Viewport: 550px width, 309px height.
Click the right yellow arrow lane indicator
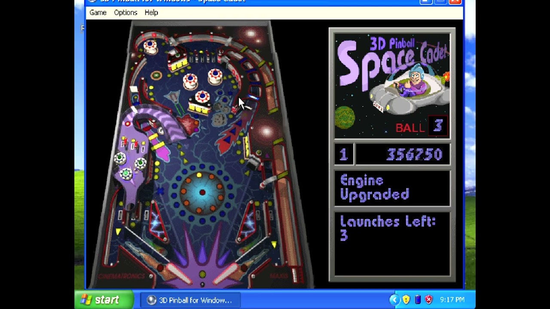(x=274, y=245)
